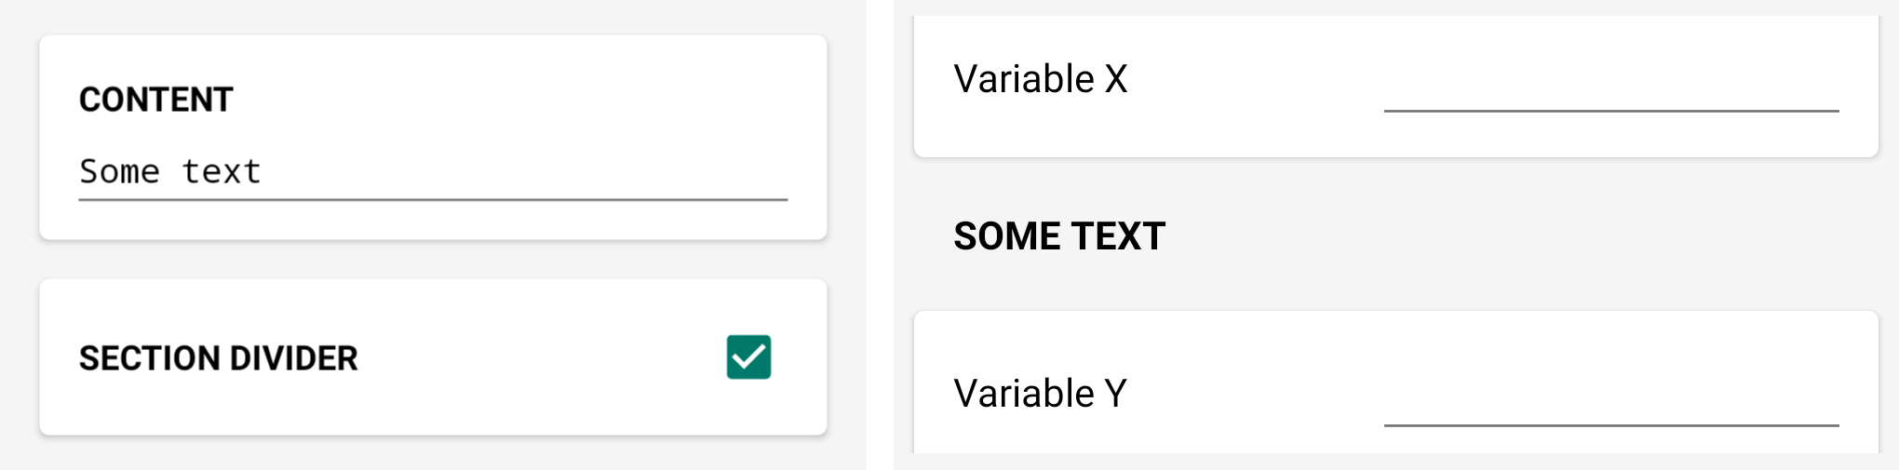This screenshot has height=470, width=1899.
Task: Click the letter X in Variable X label
Action: point(1116,79)
